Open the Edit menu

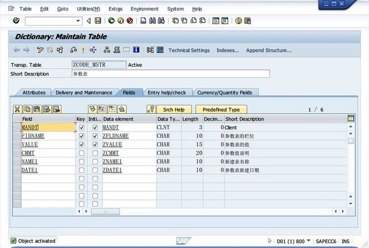(x=44, y=9)
